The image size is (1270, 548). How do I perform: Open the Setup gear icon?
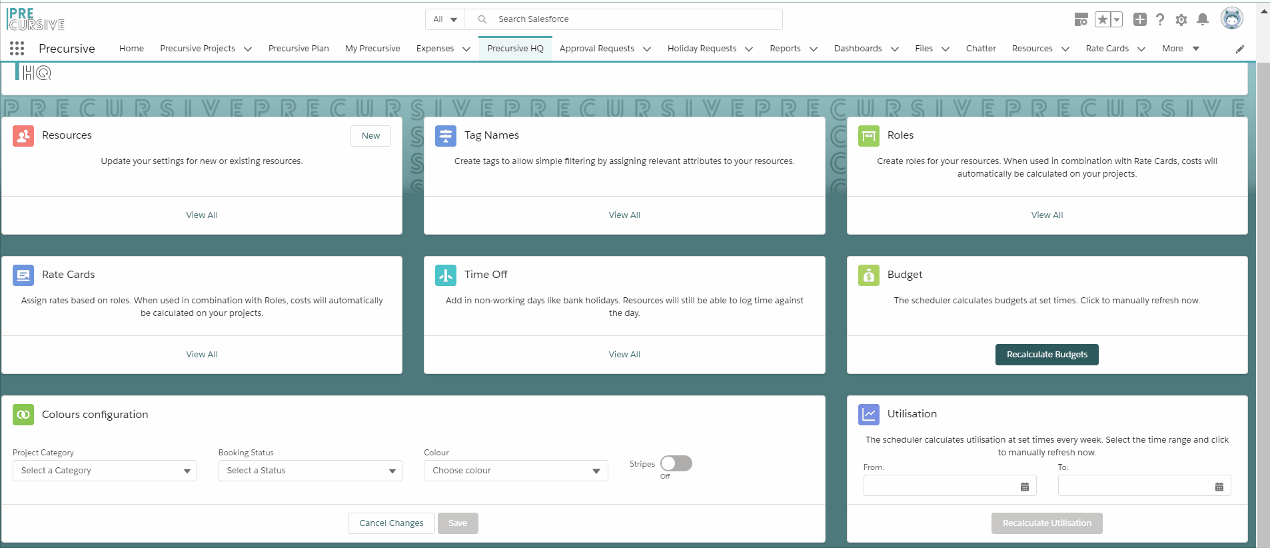[x=1181, y=19]
